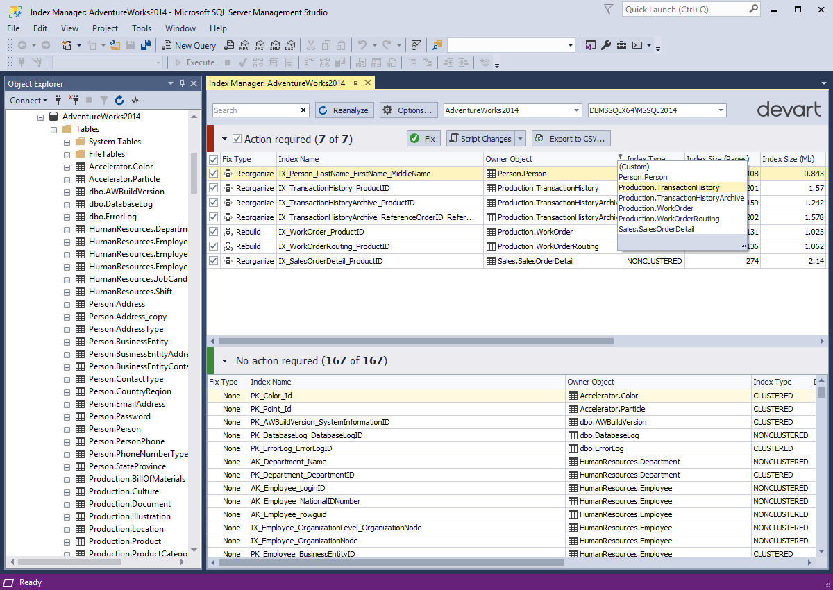This screenshot has height=590, width=833.
Task: Open the Options gear button
Action: tap(409, 110)
